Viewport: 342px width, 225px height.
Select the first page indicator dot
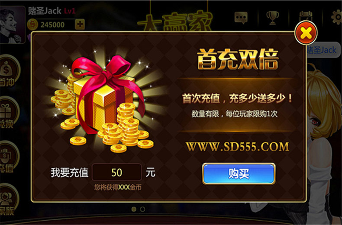click(134, 209)
